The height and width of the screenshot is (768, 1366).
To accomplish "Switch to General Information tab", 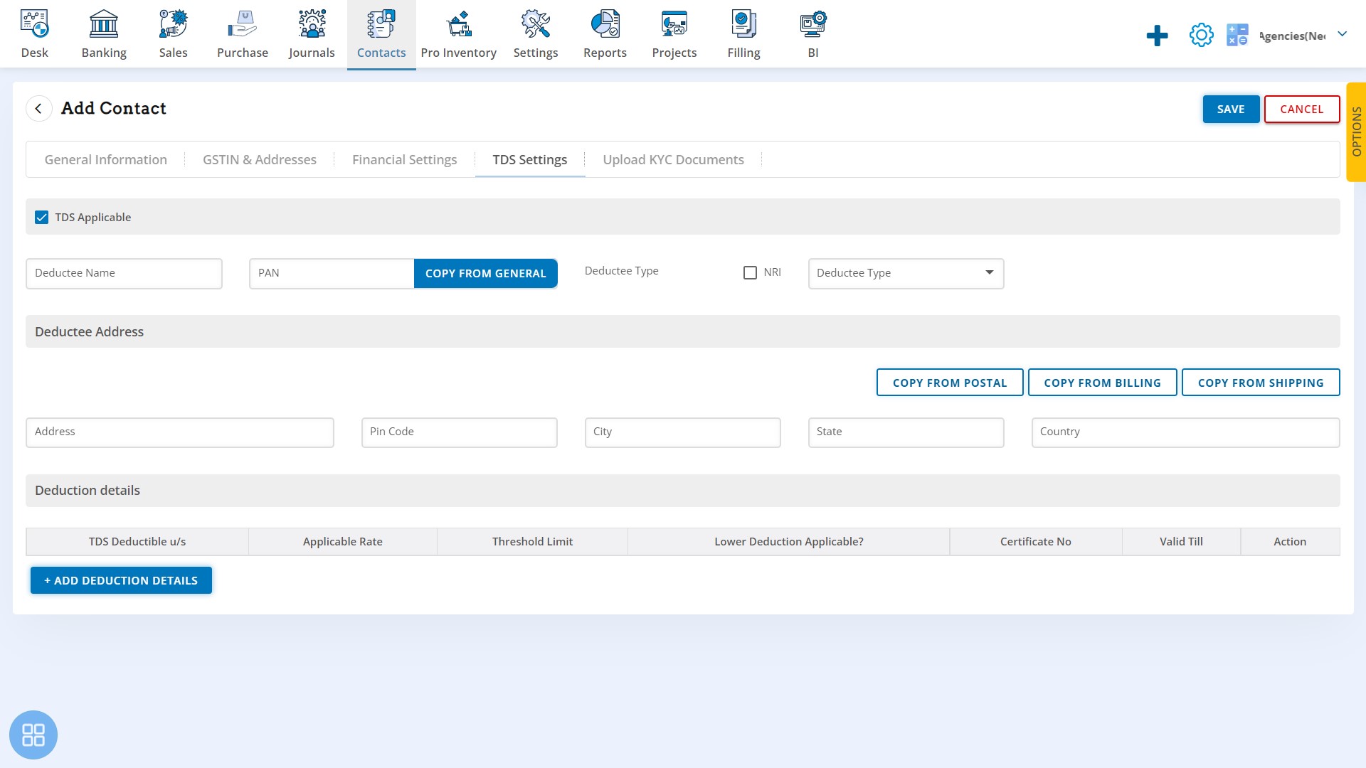I will (x=105, y=159).
